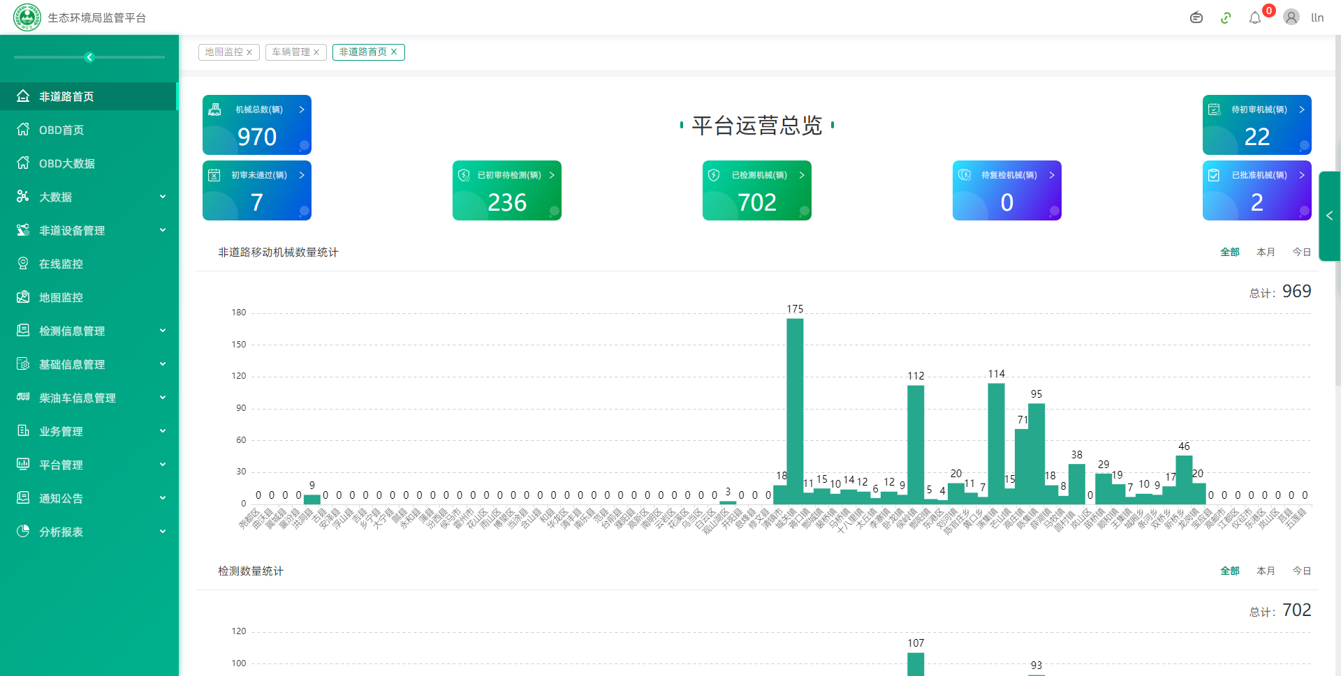Click the clipboard icon on 已批准机械 card
The width and height of the screenshot is (1341, 676).
click(x=1214, y=175)
